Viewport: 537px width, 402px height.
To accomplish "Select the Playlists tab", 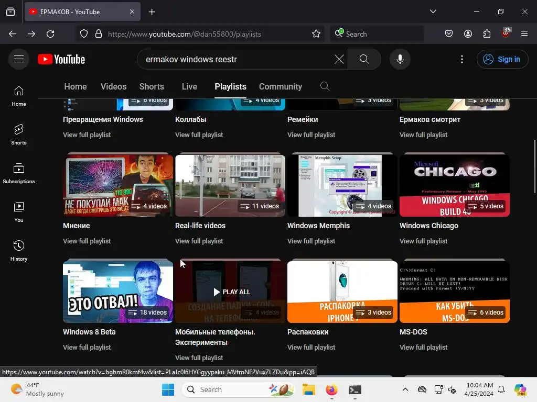I will tap(231, 86).
